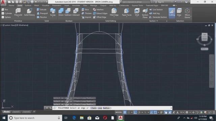Screen dimensions: 216x121
Task: Activate the Extrude tool
Action: (x=42, y=10)
